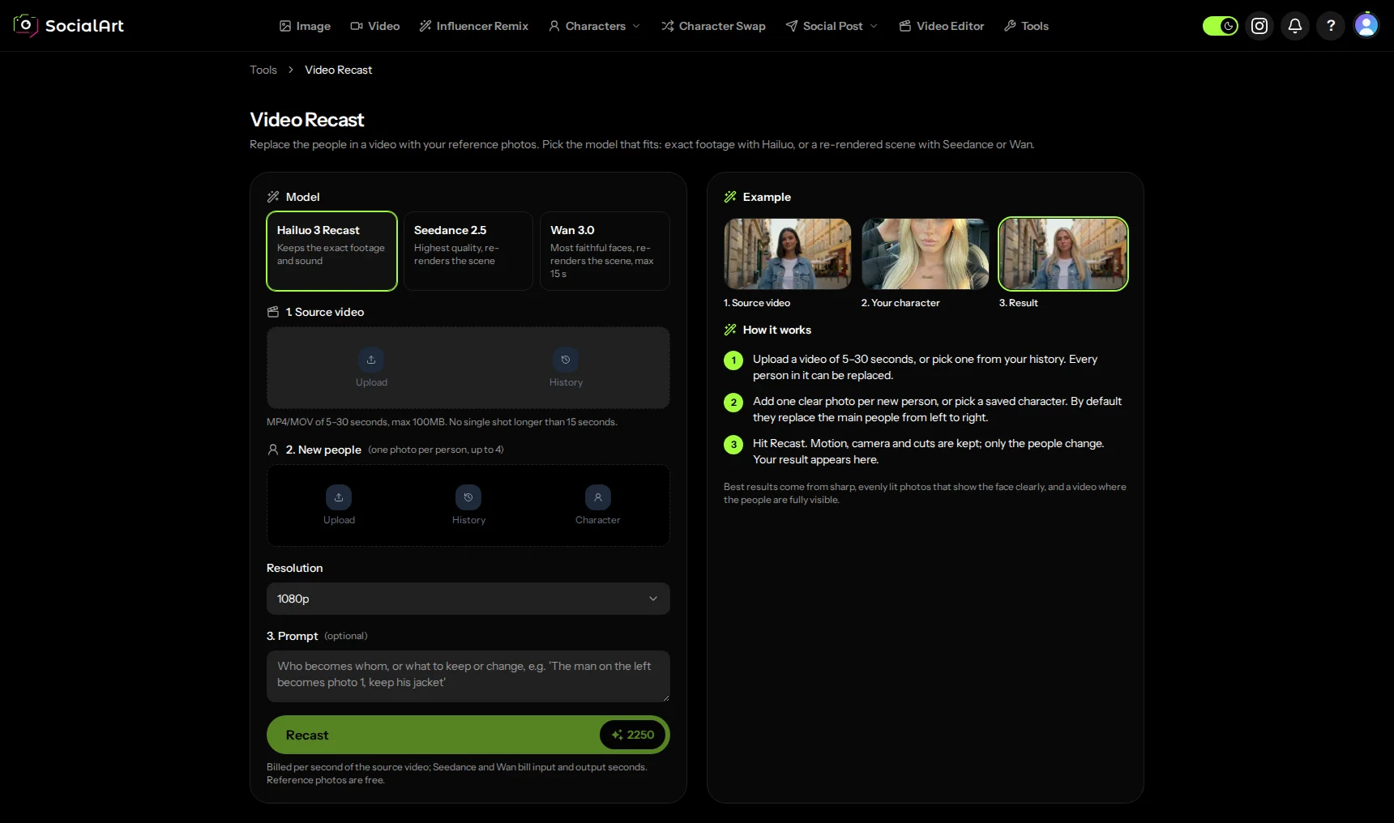Screen dimensions: 1394x823
Task: Toggle the dark mode switch
Action: point(1220,26)
